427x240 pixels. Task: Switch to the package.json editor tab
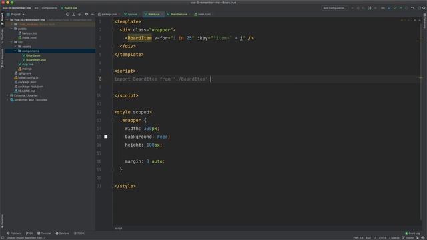[x=109, y=14]
